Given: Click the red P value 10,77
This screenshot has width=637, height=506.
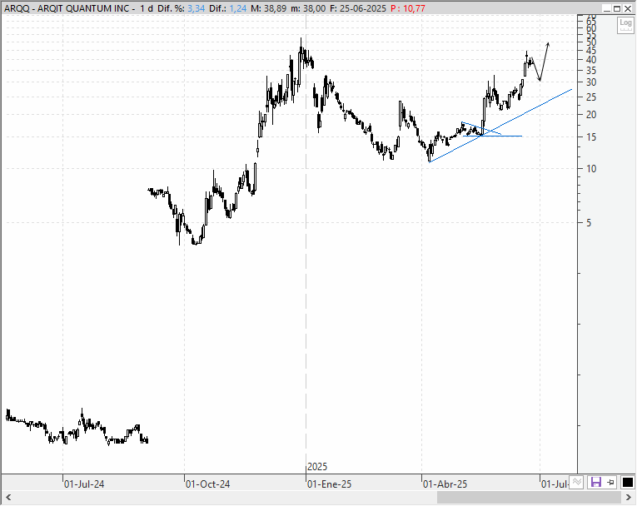Looking at the screenshot, I should pos(414,8).
